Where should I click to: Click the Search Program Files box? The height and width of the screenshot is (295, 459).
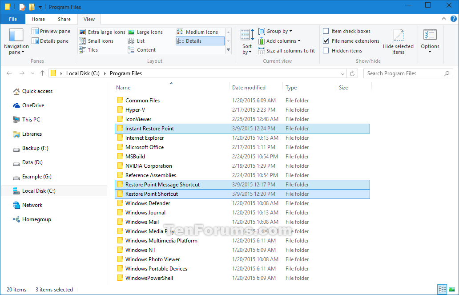click(x=408, y=73)
